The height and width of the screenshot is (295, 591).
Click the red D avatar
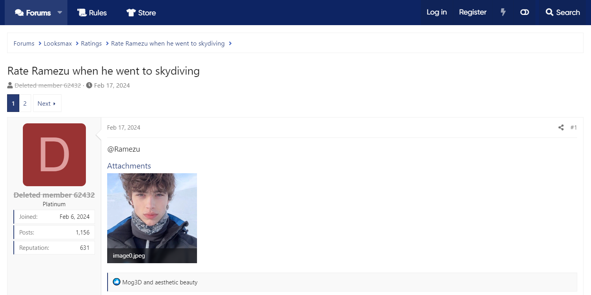[x=54, y=155]
